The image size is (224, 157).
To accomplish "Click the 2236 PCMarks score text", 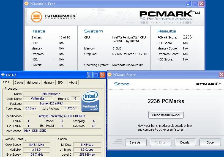I will 166,101.
